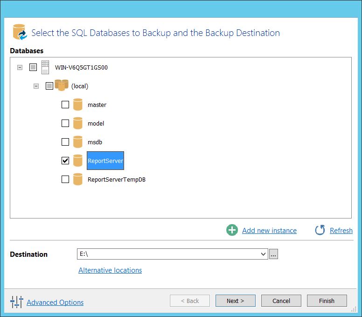Click the msdb database cylinder icon
362x317 pixels.
click(78, 142)
